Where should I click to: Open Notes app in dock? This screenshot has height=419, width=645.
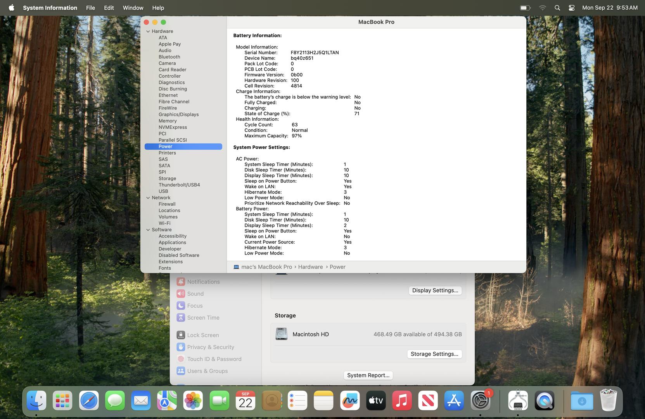(323, 400)
